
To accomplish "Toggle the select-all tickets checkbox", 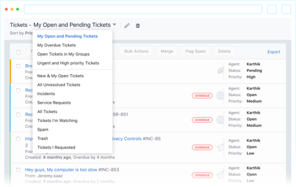I will (x=18, y=52).
